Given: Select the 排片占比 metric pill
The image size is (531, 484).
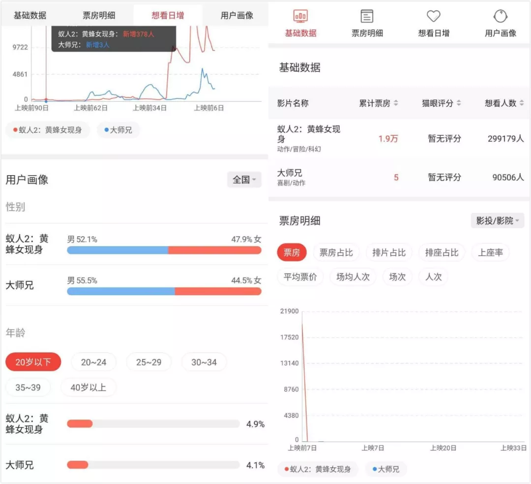Looking at the screenshot, I should tap(389, 252).
